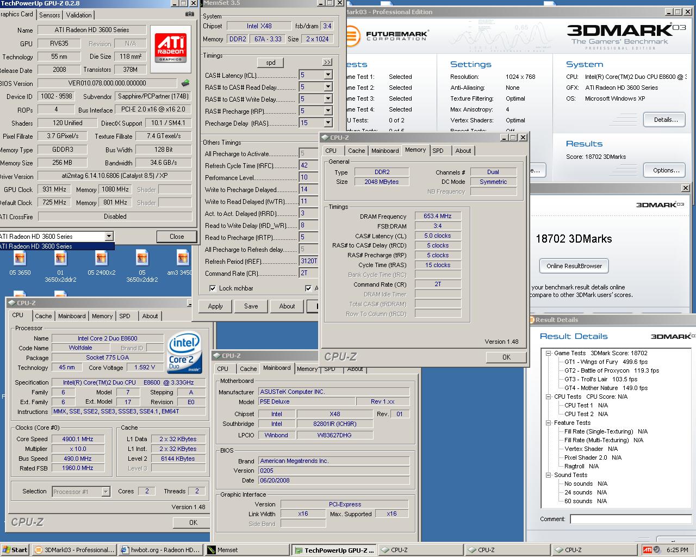Open Precharge Delay (tRAS) dropdown
696x557 pixels.
tap(328, 123)
